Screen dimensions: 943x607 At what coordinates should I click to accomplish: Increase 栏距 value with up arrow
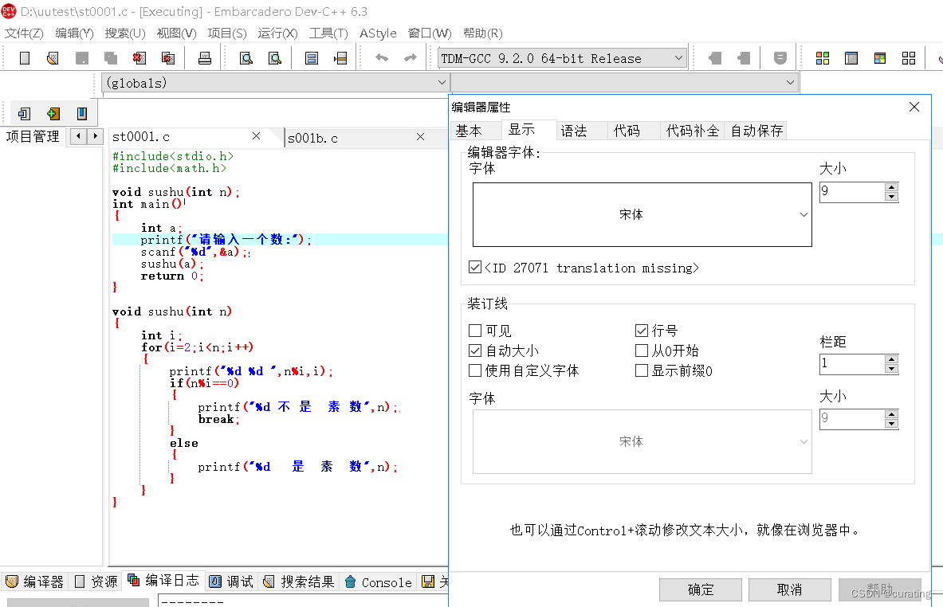tap(891, 359)
